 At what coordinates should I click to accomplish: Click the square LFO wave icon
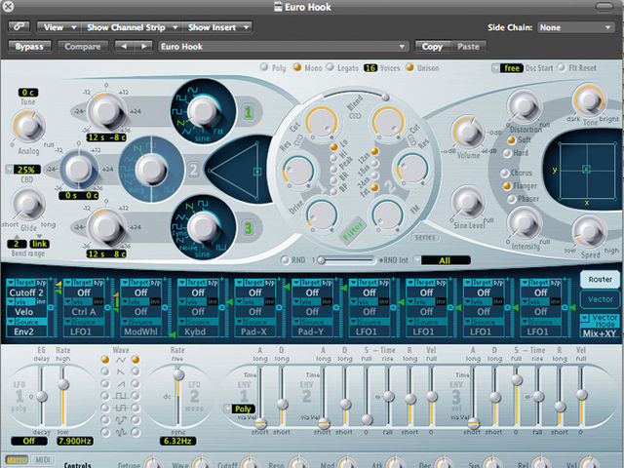(x=120, y=397)
